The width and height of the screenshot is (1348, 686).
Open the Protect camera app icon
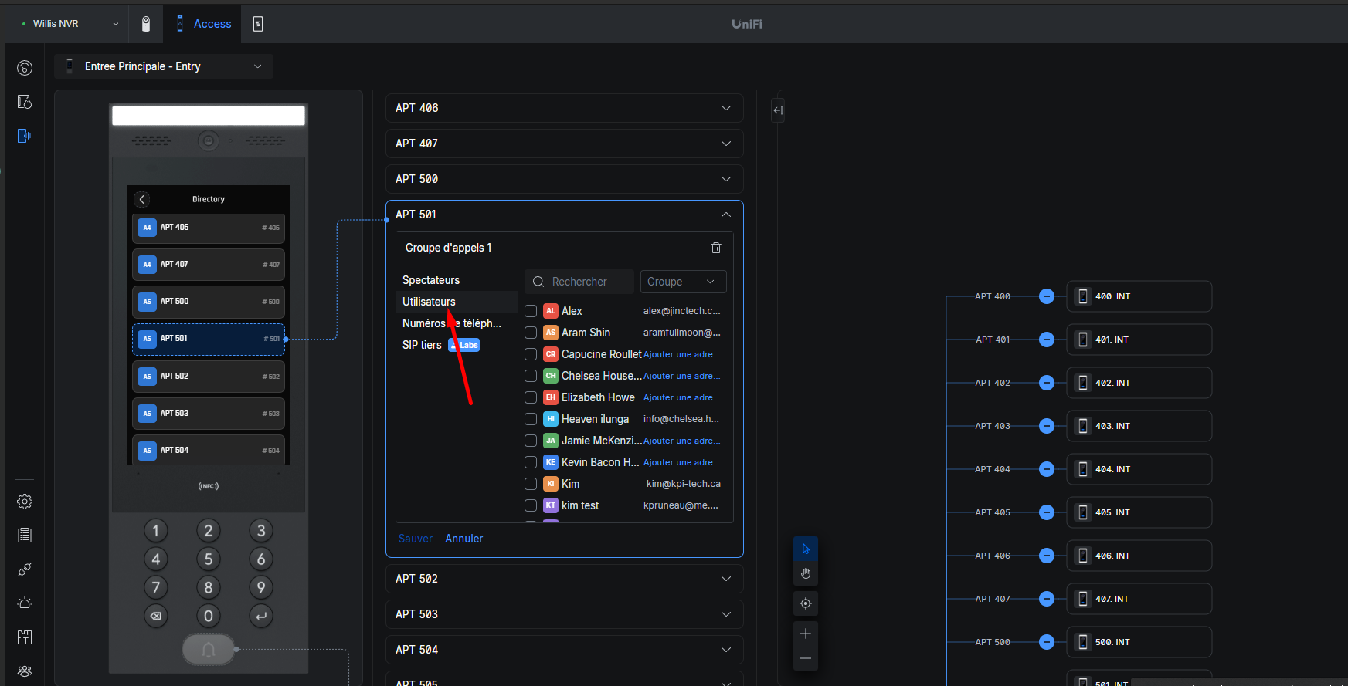146,24
